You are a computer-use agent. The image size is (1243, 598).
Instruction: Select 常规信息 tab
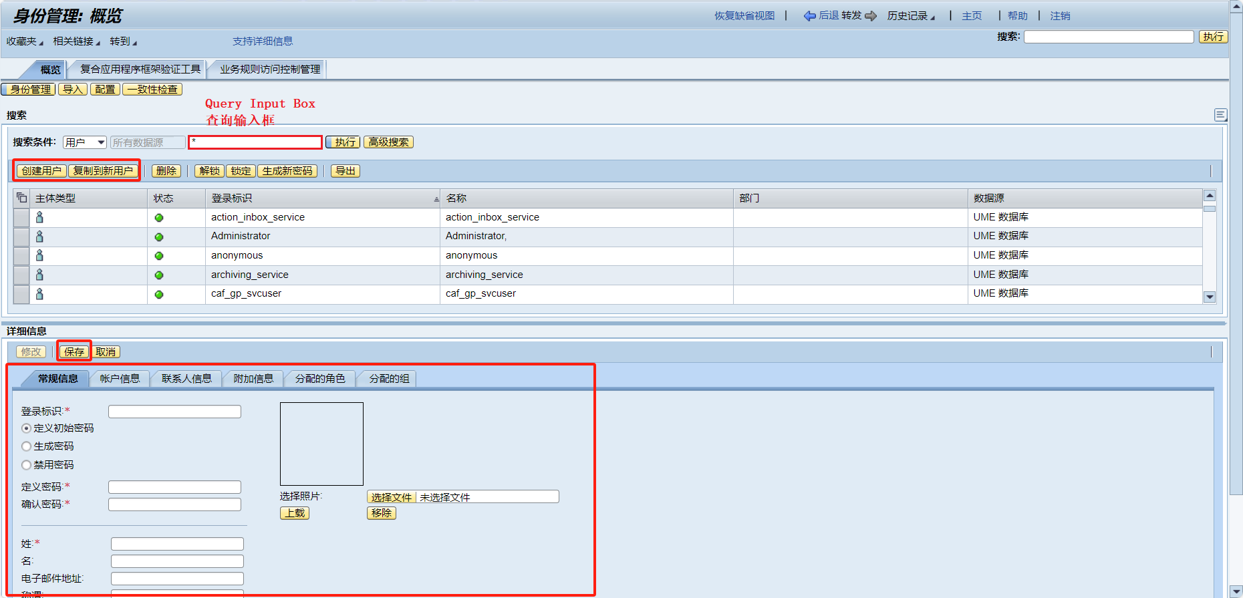[x=57, y=379]
